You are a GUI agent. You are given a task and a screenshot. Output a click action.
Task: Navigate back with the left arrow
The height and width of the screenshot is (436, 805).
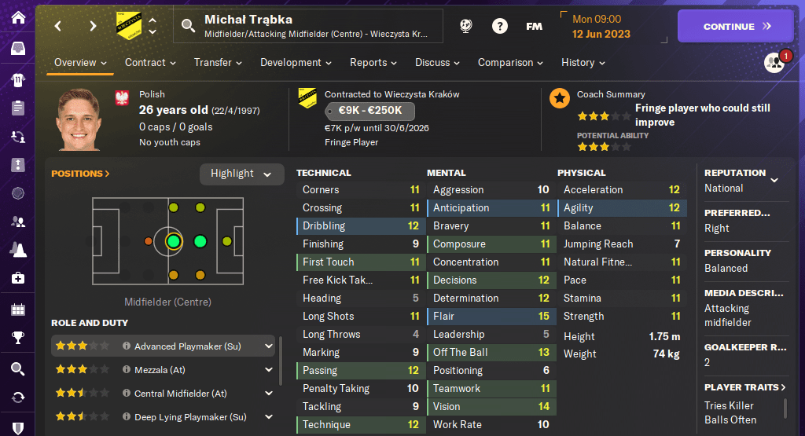point(57,26)
